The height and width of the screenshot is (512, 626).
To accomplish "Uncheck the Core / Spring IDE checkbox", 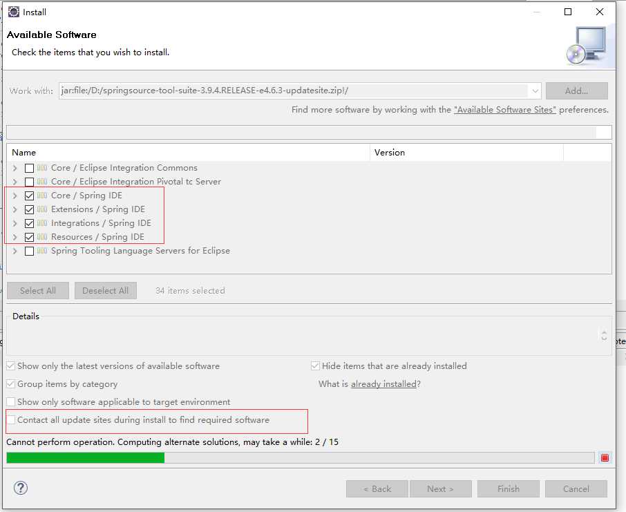I will coord(29,196).
